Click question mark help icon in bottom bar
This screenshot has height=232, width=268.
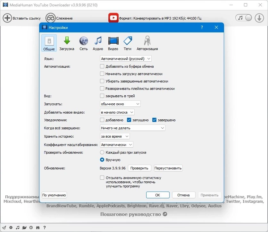coord(45,228)
